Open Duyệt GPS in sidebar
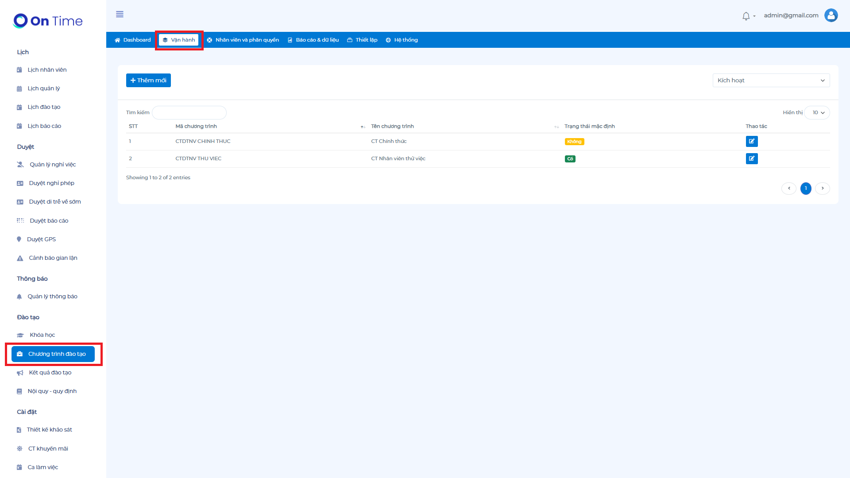850x478 pixels. pyautogui.click(x=41, y=239)
